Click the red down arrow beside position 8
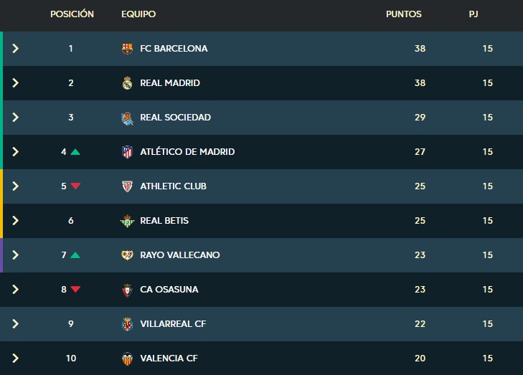The height and width of the screenshot is (375, 523). (75, 290)
